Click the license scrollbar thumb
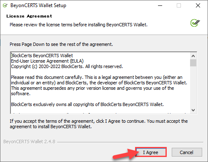The image size is (208, 162). click(x=193, y=63)
